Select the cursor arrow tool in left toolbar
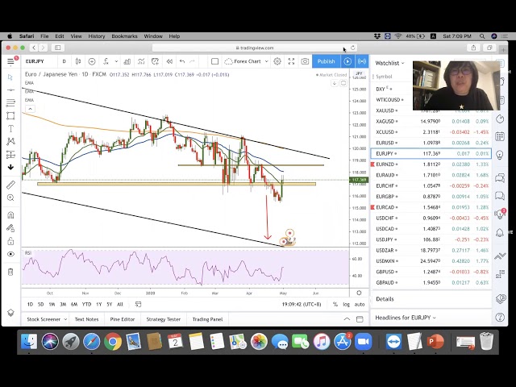 point(10,77)
